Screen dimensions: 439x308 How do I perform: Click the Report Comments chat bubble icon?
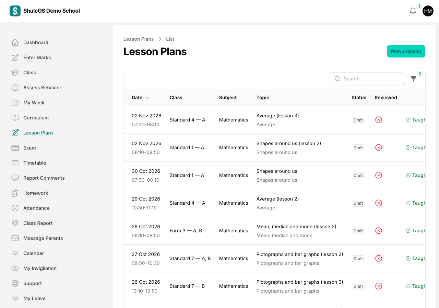(15, 178)
